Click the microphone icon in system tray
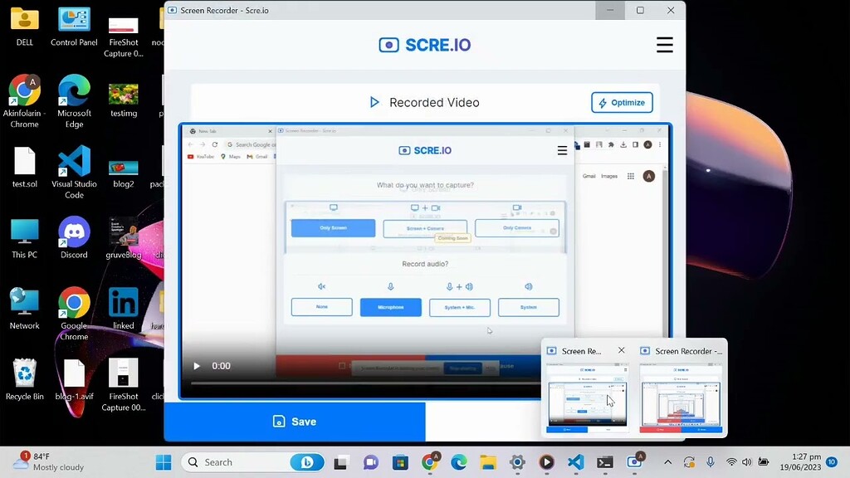 pyautogui.click(x=710, y=462)
